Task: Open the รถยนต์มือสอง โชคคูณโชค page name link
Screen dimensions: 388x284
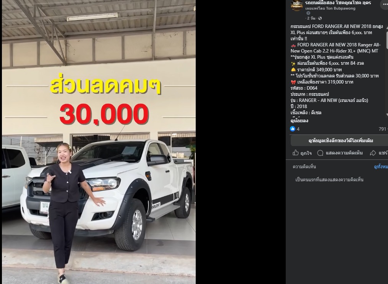Action: [x=338, y=3]
